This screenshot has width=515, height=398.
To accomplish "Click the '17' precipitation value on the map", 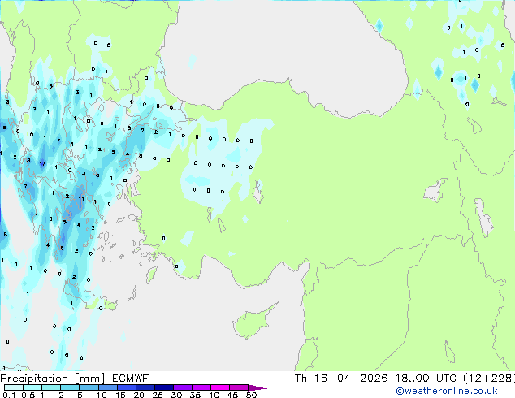I will tap(42, 163).
